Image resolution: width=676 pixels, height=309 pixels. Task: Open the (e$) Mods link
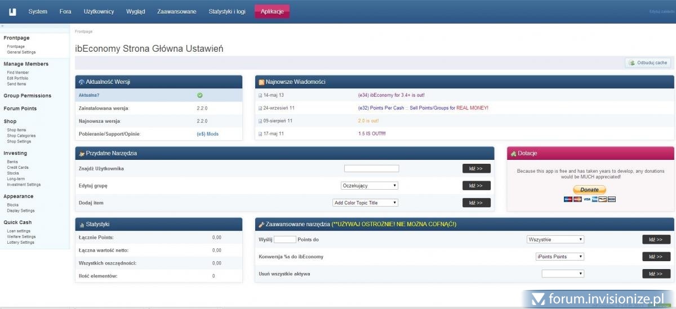click(207, 134)
